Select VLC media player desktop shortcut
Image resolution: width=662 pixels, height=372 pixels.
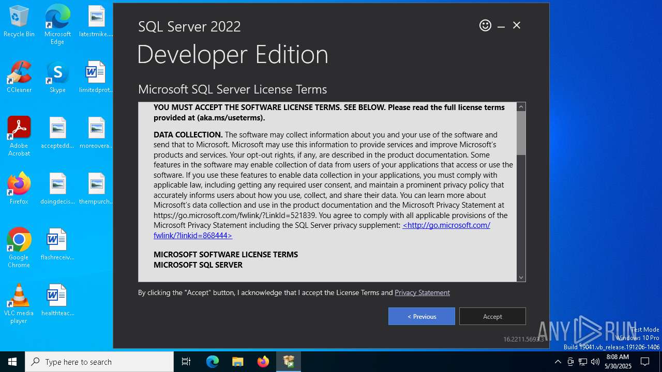point(19,304)
